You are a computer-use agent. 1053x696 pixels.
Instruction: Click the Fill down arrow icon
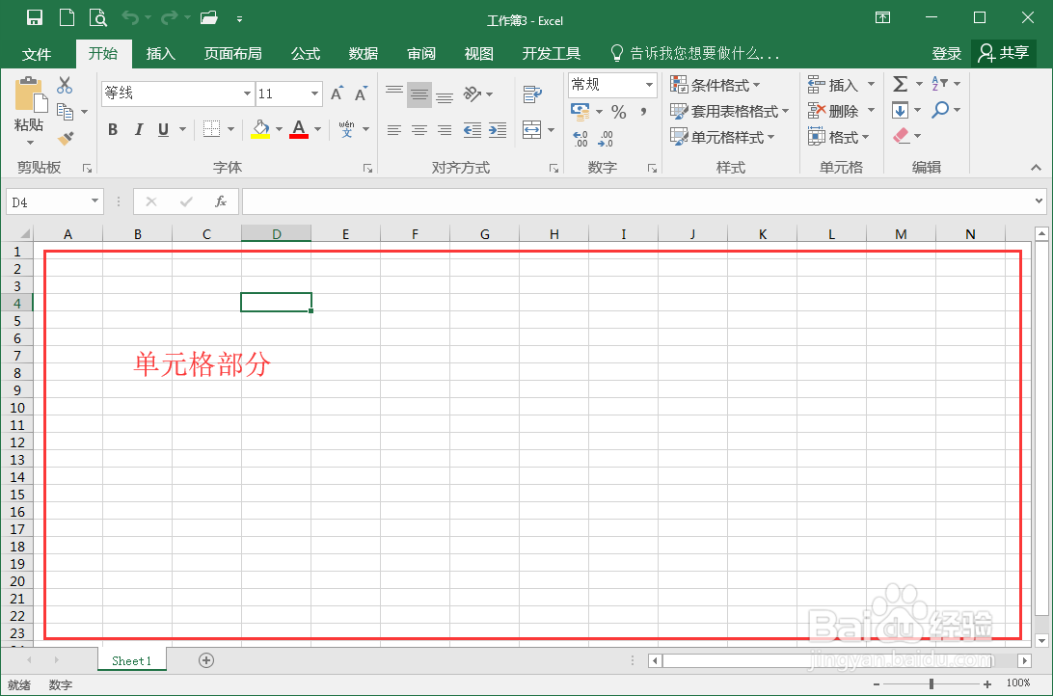pos(900,110)
